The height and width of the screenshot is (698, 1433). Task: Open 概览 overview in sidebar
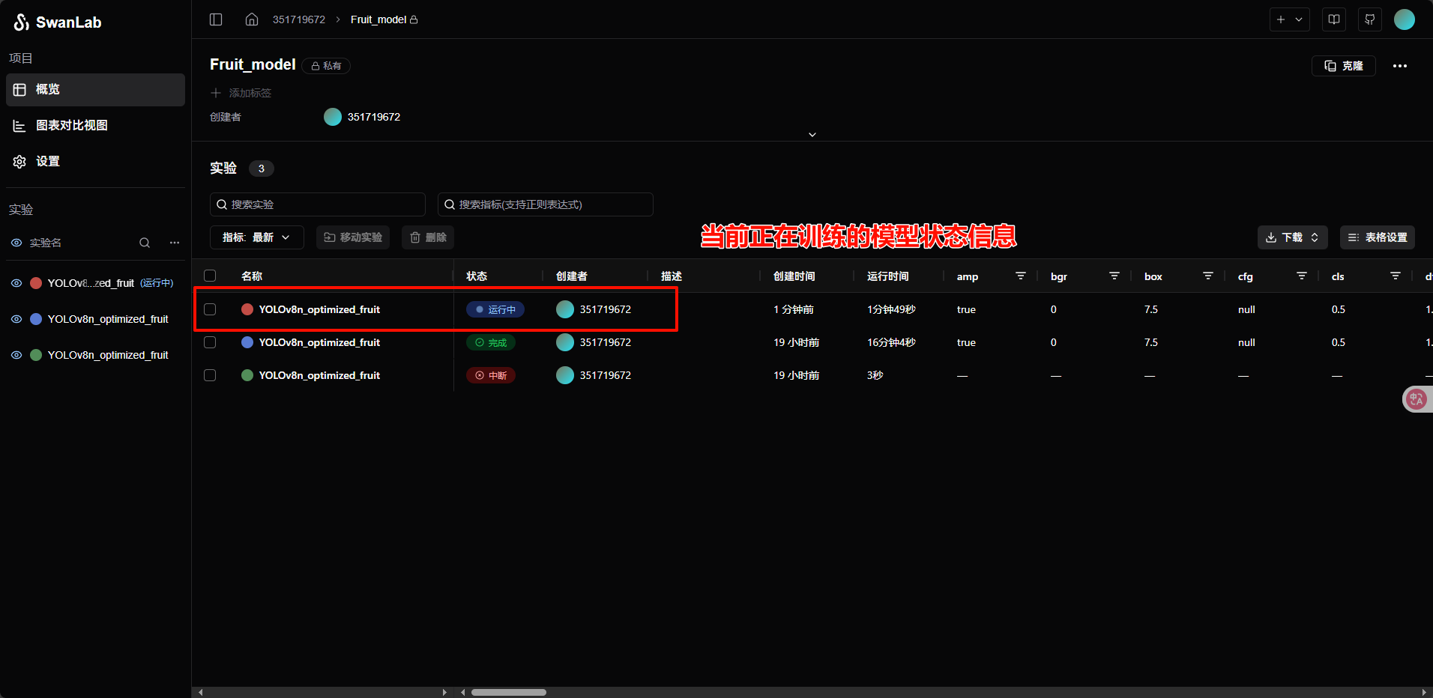95,90
